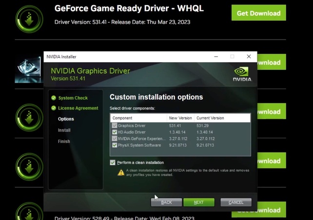Click the NVIDIA logo in the installer header
The height and width of the screenshot is (220, 313).
coord(242,73)
